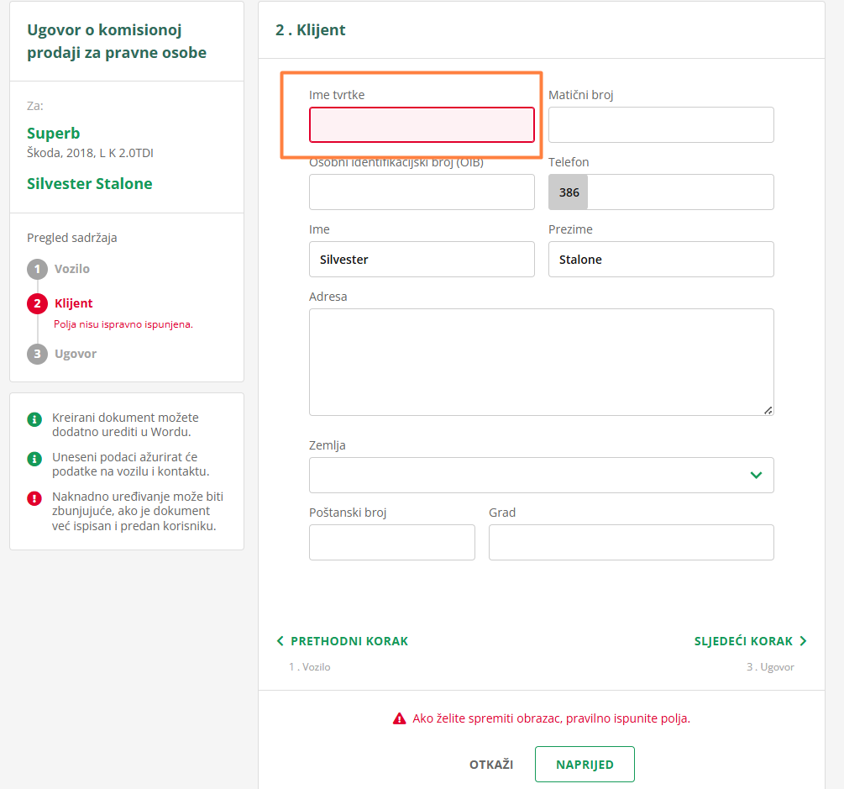Click step 1 Vozilo circle icon
This screenshot has height=789, width=844.
37,270
